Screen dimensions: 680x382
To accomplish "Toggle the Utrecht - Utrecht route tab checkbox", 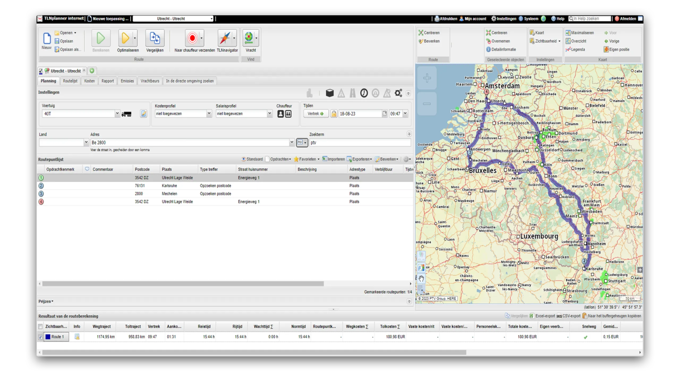I will (x=41, y=71).
